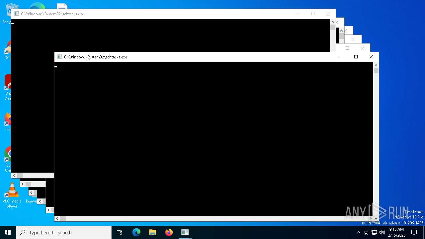Launch Firefox from the taskbar
The height and width of the screenshot is (239, 425).
[x=169, y=232]
